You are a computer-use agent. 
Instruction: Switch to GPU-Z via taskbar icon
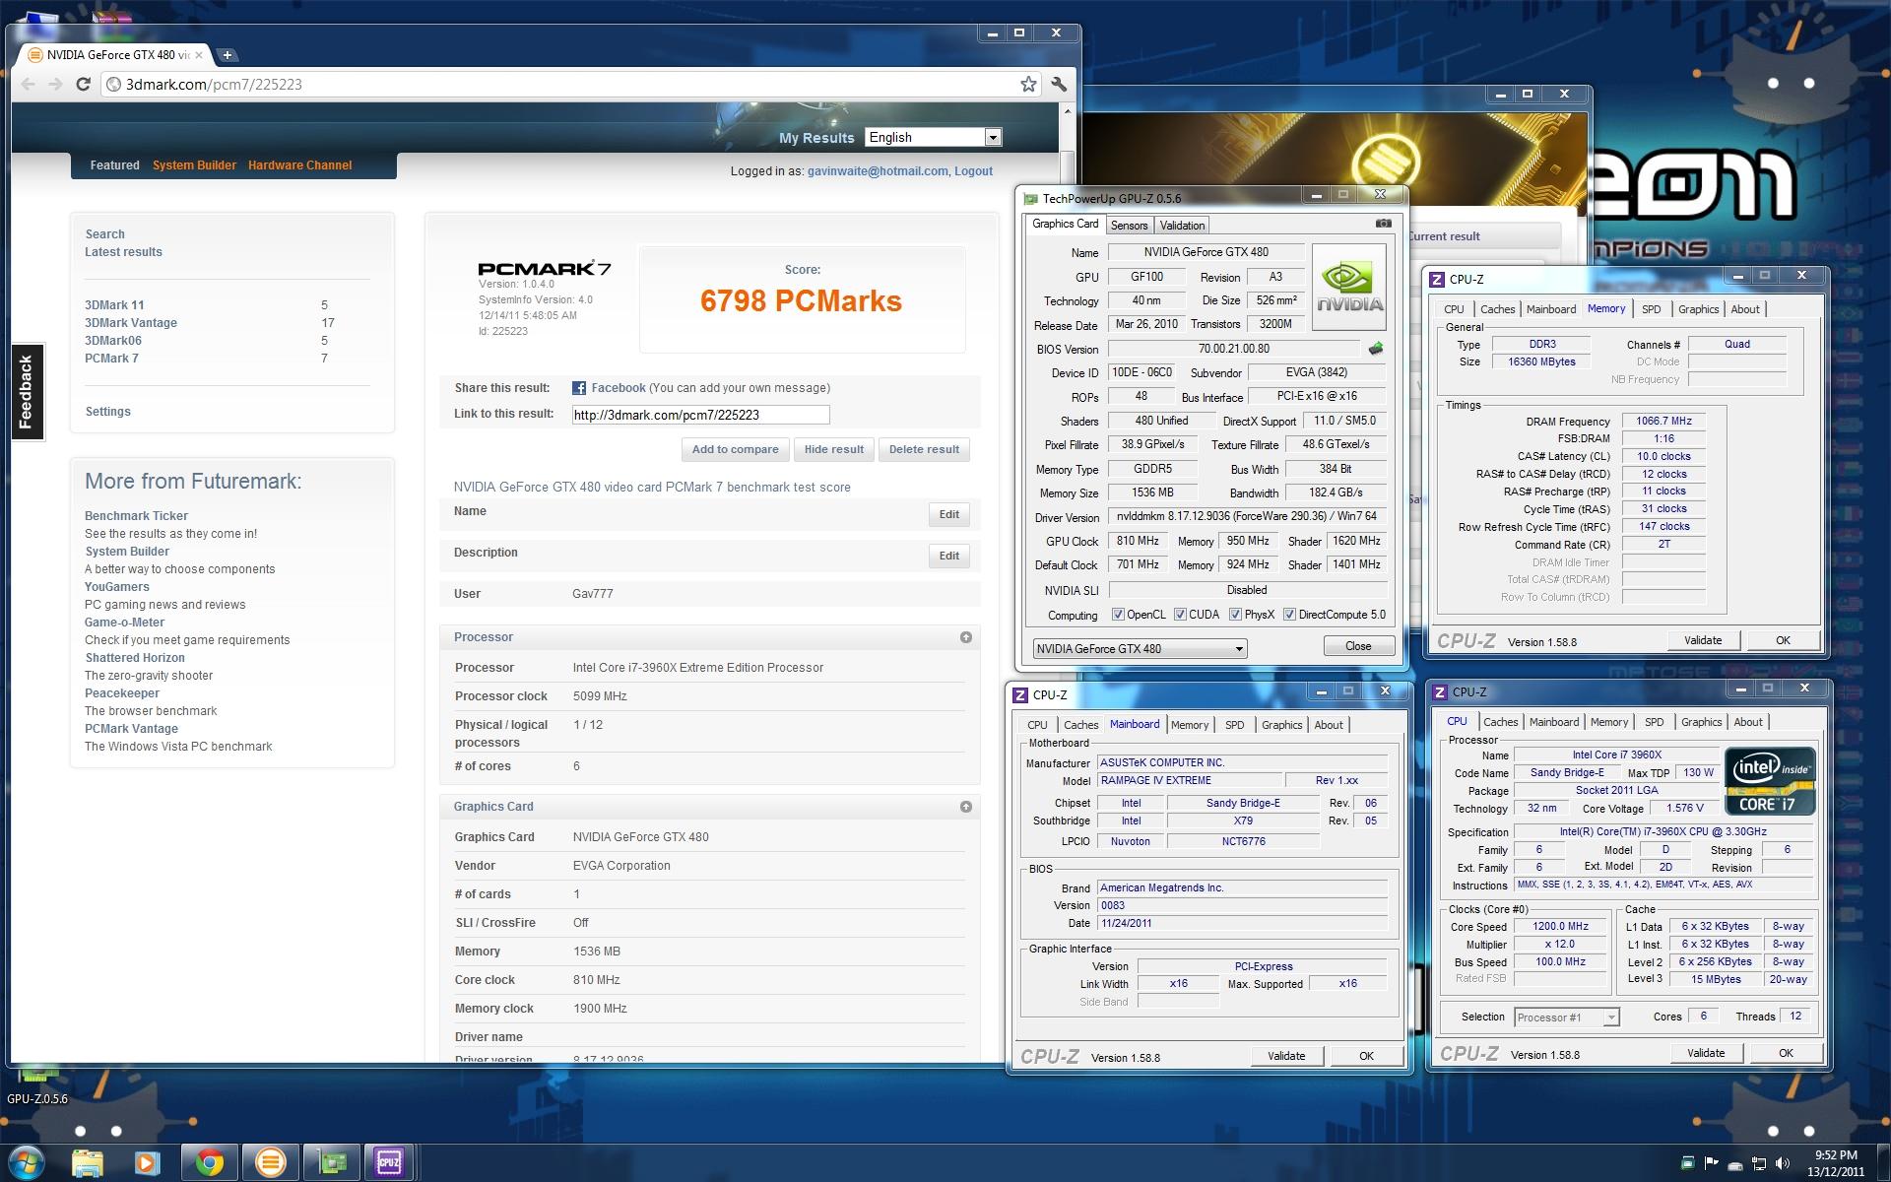(331, 1163)
